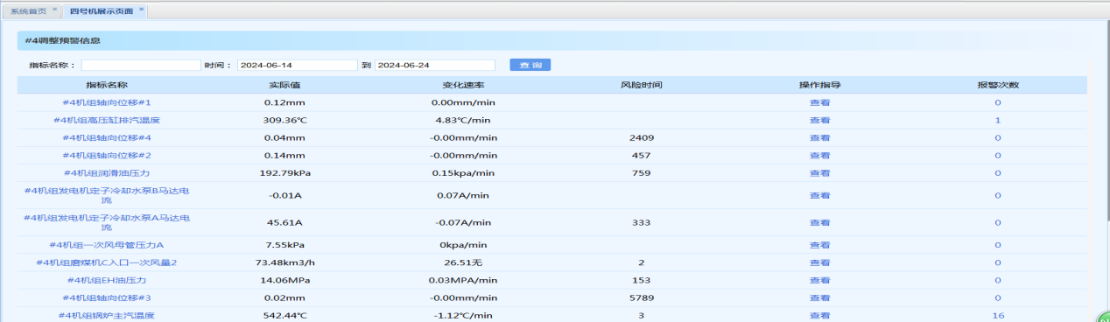Viewport: 1110px width, 322px height.
Task: Open the #4机组磨煤机C入口一次风量2 link
Action: tap(107, 262)
